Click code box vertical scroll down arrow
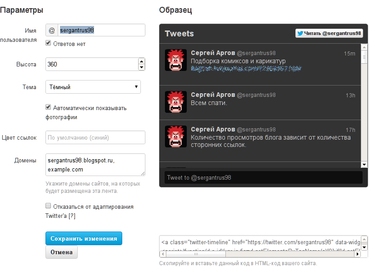Viewport: 369px width, 267px height. 364,247
